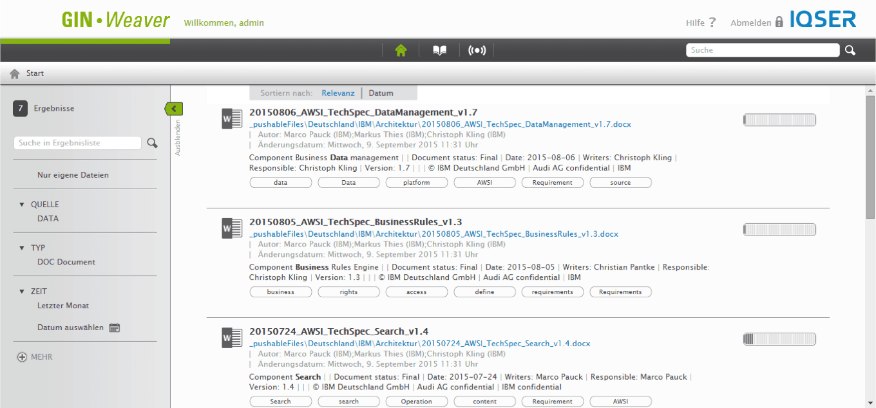Click the Ausblenden vertical label
The width and height of the screenshot is (876, 408).
pos(178,137)
